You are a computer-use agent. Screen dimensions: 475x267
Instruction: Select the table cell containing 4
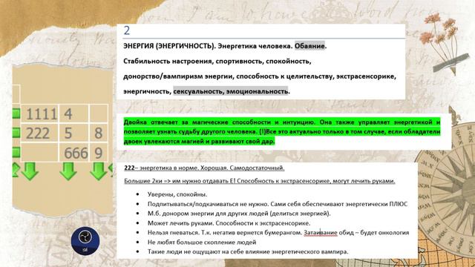[x=74, y=113]
